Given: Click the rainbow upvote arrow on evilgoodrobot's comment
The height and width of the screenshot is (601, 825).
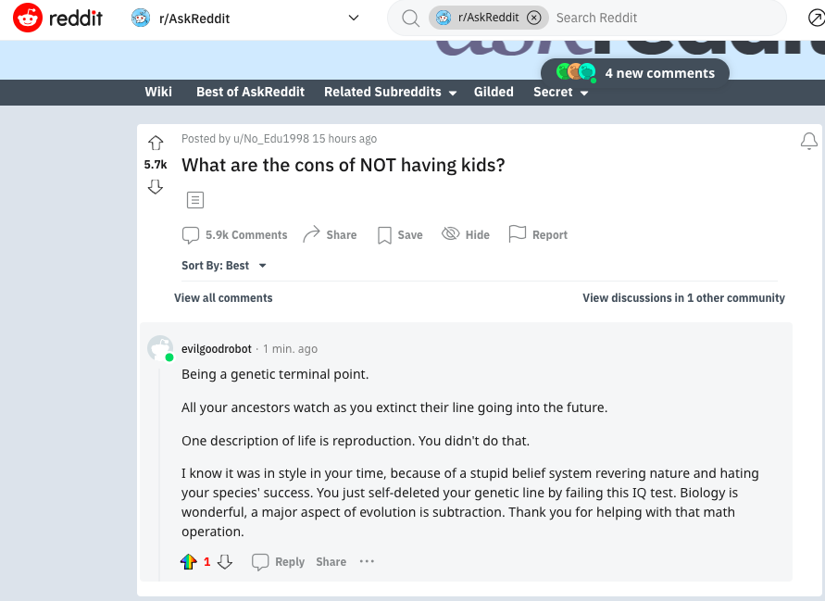Looking at the screenshot, I should [x=188, y=561].
